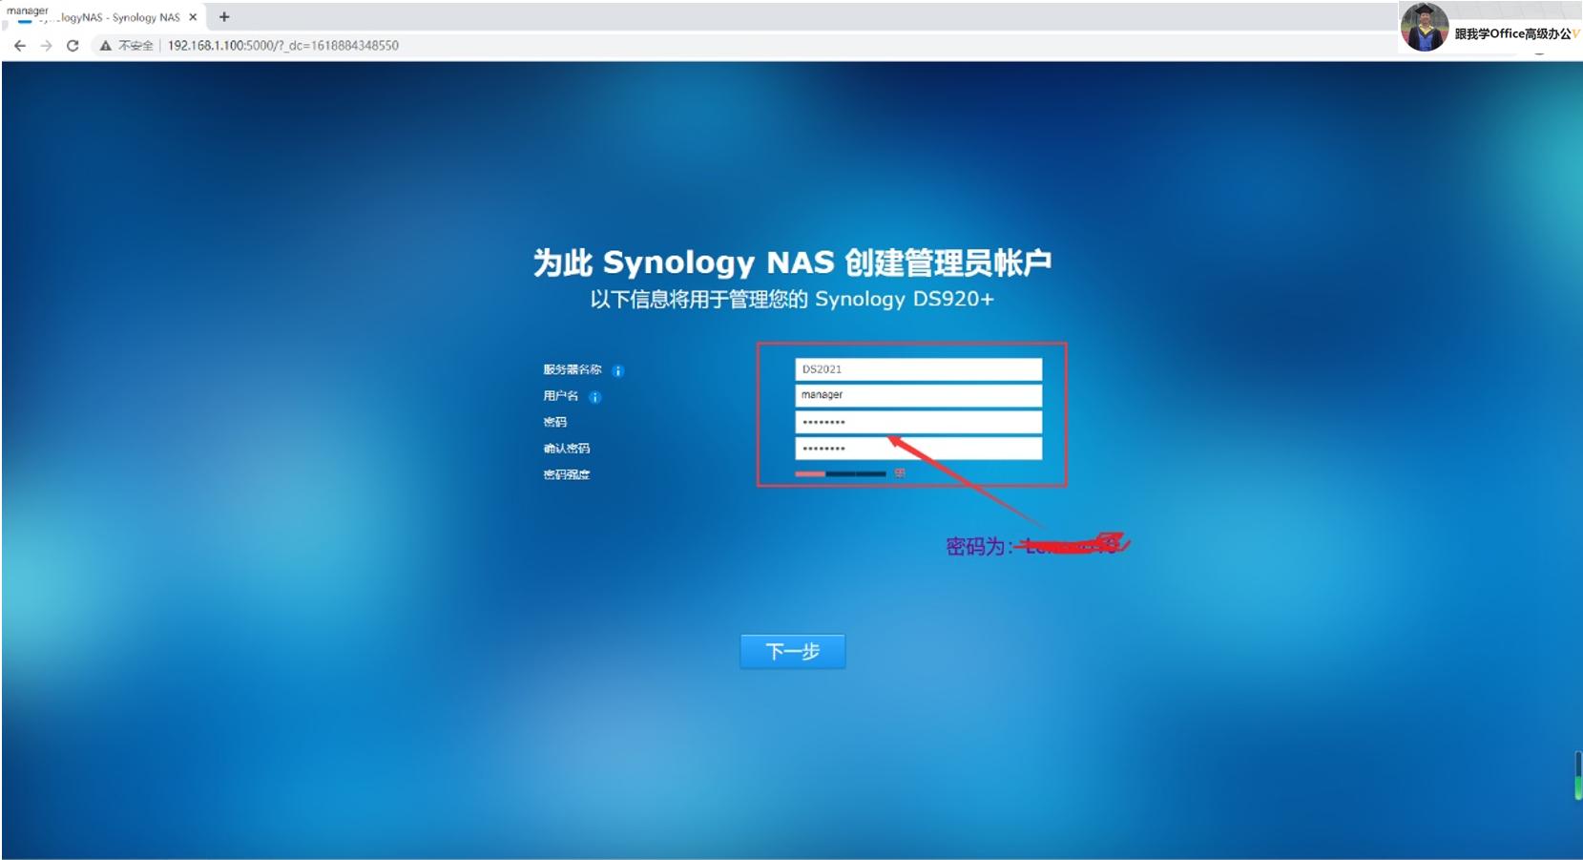This screenshot has width=1583, height=860.
Task: Click the 下一步 button
Action: point(792,650)
